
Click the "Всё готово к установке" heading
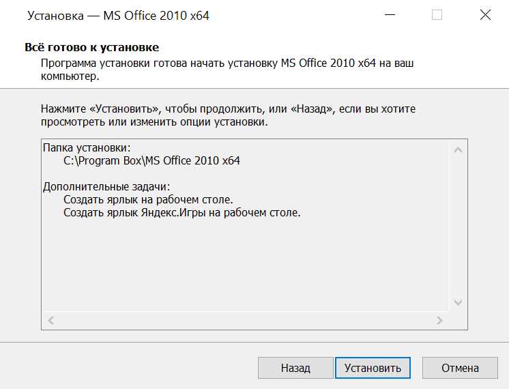click(x=91, y=48)
